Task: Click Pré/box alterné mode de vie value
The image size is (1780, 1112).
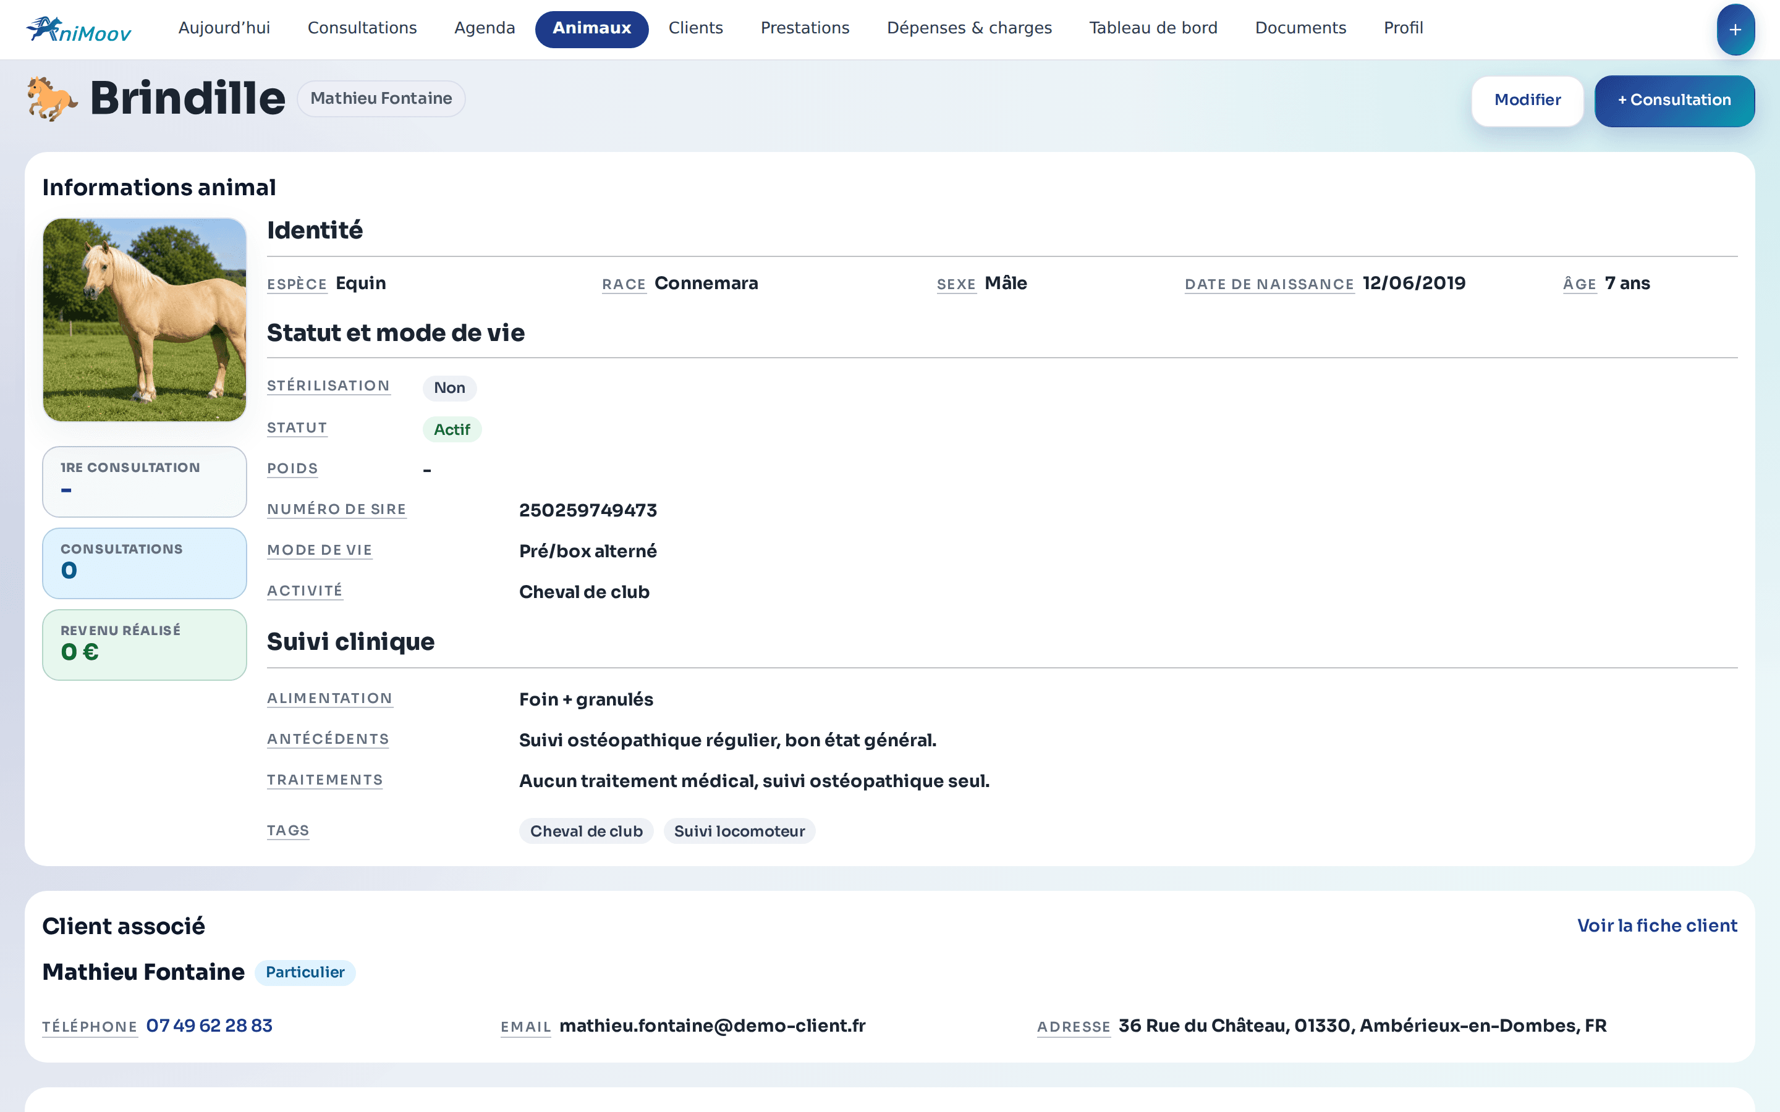Action: 588,551
